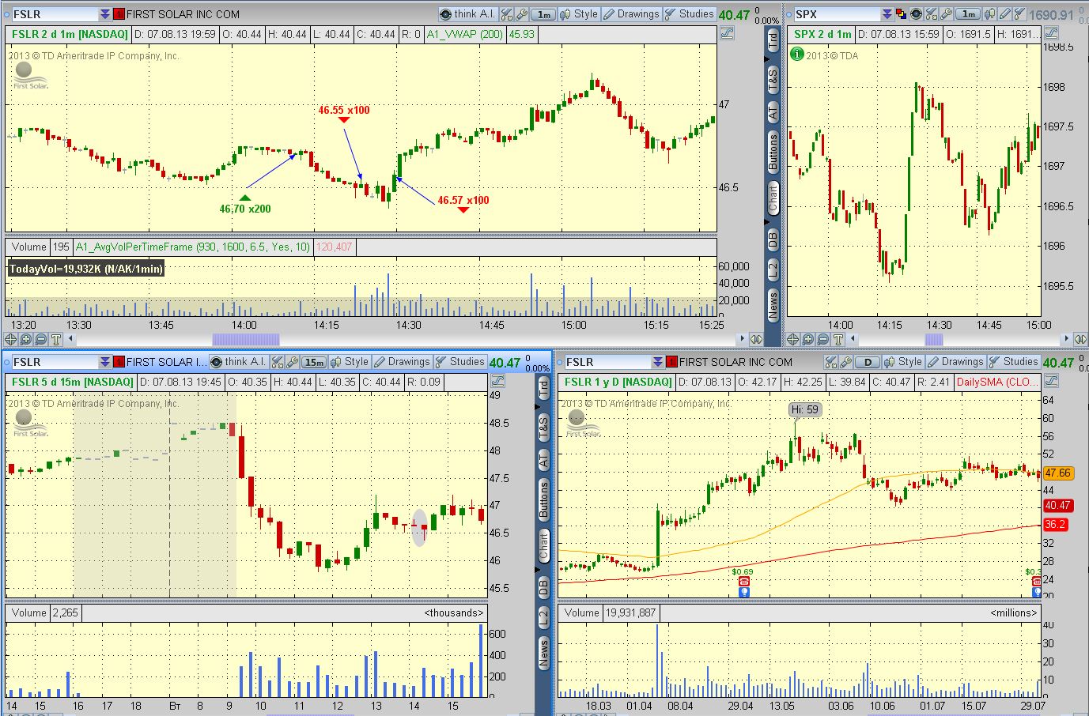Open Studies flask icon in SPX panel
Viewport: 1089px width, 716px height.
(1019, 14)
